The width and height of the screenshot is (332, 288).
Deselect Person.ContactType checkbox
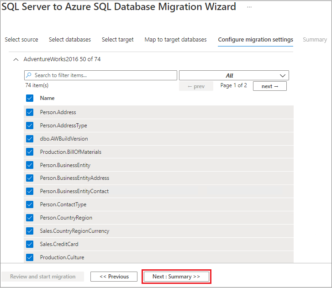pyautogui.click(x=30, y=204)
